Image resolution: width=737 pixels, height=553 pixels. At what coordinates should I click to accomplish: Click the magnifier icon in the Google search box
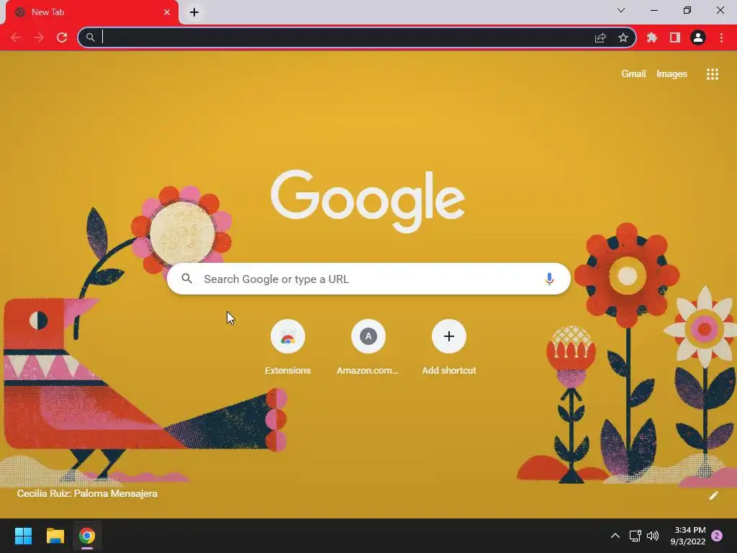186,279
